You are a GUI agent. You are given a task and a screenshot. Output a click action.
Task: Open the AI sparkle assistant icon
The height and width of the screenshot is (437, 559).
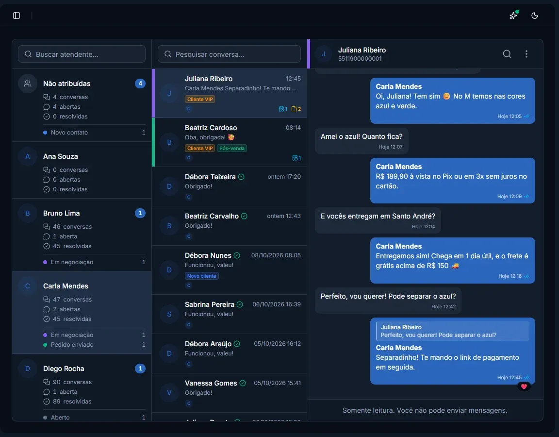514,16
